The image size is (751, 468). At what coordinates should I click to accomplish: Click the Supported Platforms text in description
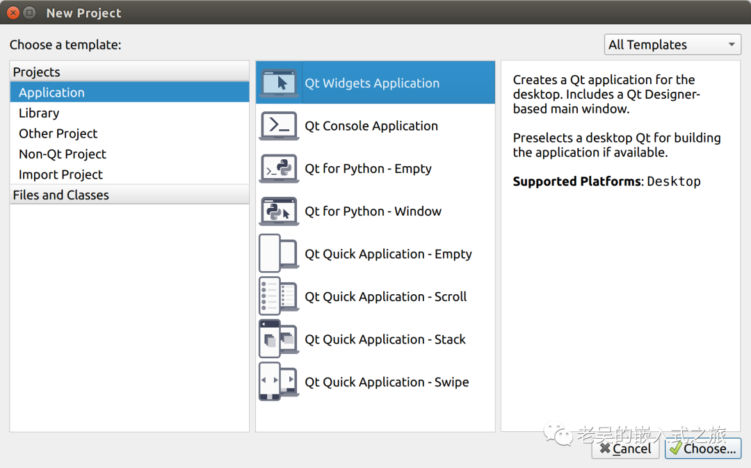click(x=576, y=181)
